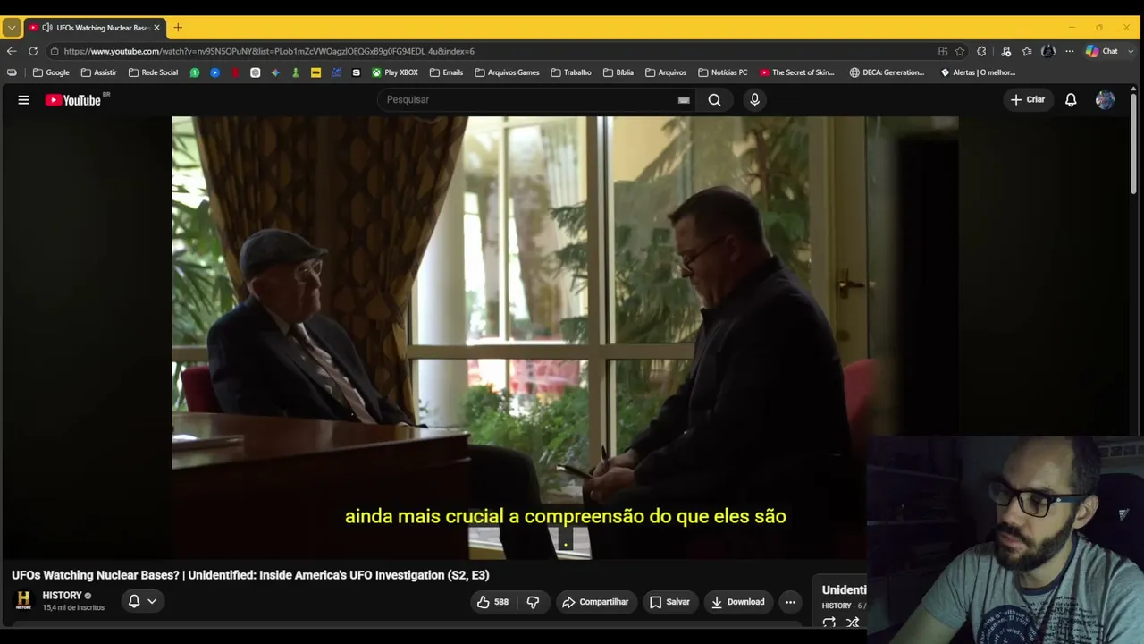The height and width of the screenshot is (644, 1144).
Task: Open Assistir bookmarks folder
Action: coord(99,72)
